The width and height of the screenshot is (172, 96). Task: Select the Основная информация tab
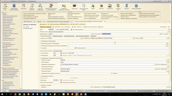[46, 36]
